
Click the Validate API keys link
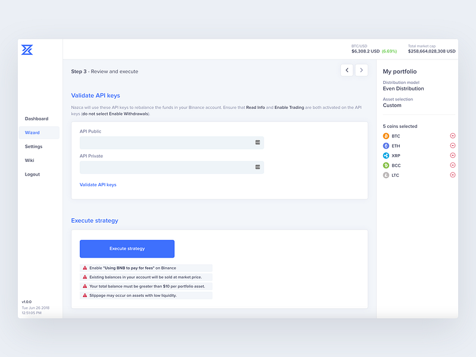tap(98, 184)
